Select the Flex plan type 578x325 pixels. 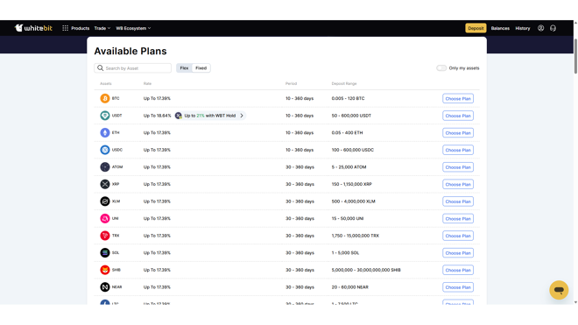tap(184, 67)
